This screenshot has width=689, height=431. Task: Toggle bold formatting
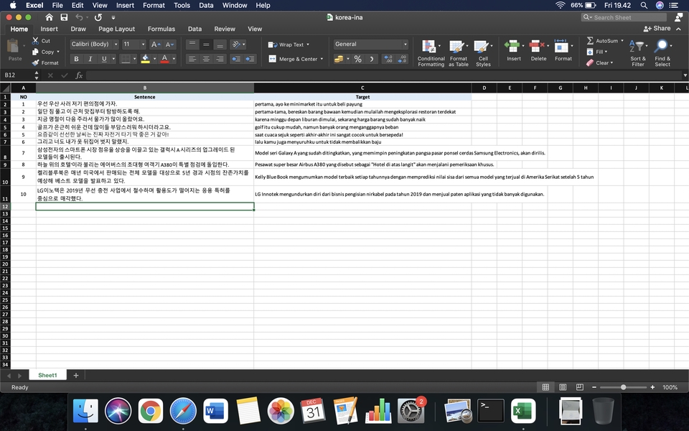coord(77,59)
